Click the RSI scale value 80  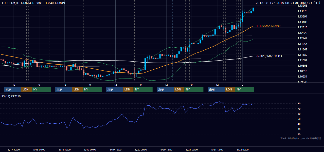(299, 104)
